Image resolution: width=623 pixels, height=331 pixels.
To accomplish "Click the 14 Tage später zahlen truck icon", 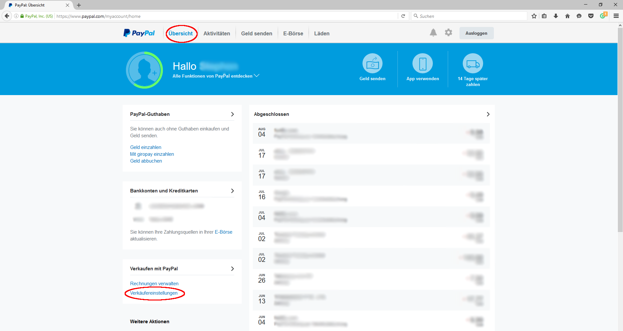I will coord(473,64).
